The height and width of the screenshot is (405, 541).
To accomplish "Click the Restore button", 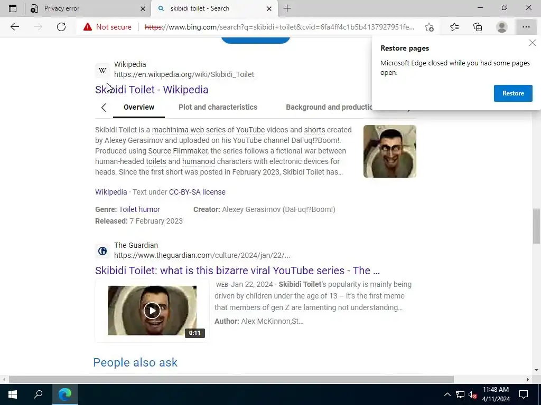I will click(513, 93).
